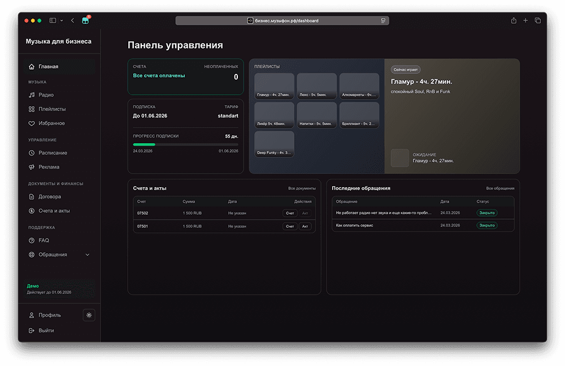565x366 pixels.
Task: Open the Плейлисты sidebar menu item
Action: tap(52, 109)
